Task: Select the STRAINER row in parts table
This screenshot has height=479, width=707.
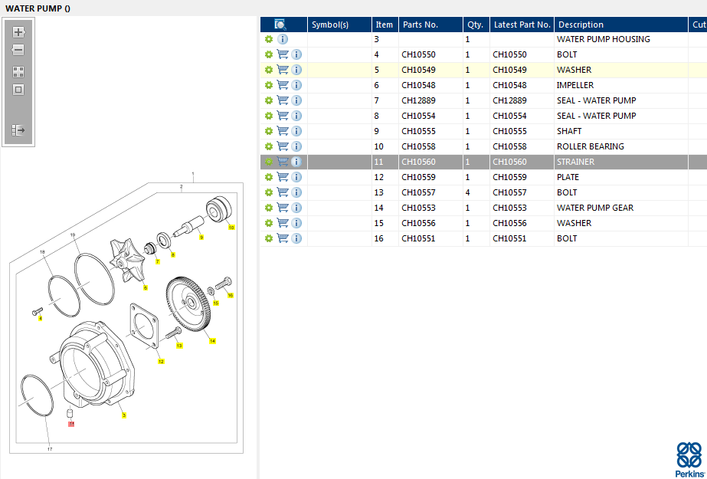Action: 574,162
